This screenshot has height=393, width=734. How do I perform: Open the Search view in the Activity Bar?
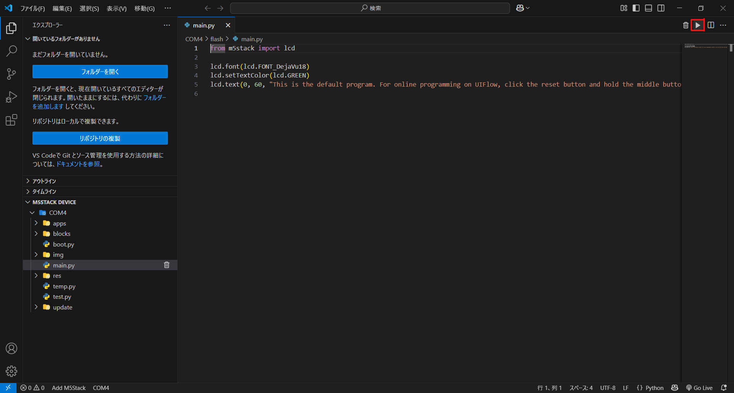click(11, 51)
